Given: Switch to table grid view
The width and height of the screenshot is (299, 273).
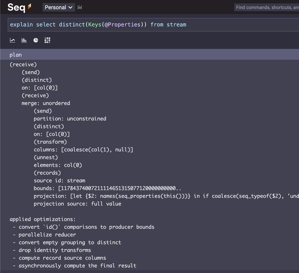Looking at the screenshot, I should tap(47, 40).
